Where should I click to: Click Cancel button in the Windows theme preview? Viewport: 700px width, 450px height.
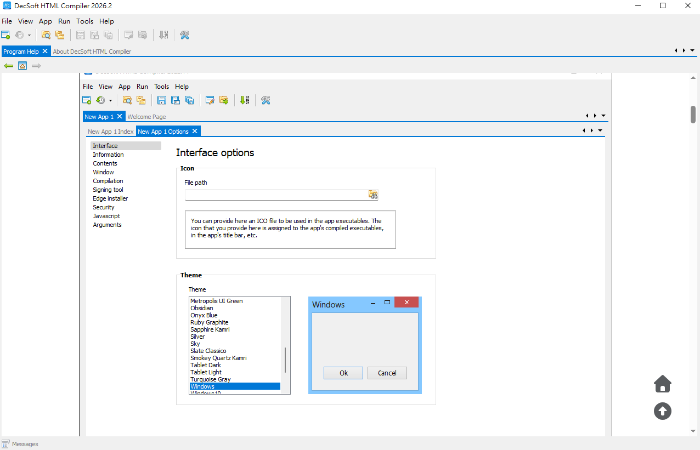click(387, 373)
